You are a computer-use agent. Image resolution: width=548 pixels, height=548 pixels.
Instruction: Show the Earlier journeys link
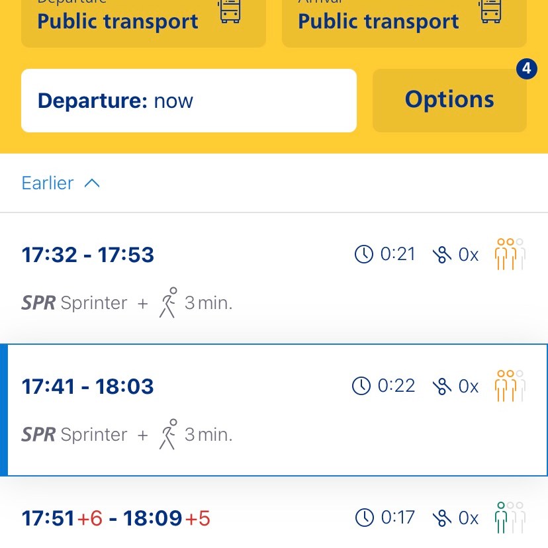point(48,183)
